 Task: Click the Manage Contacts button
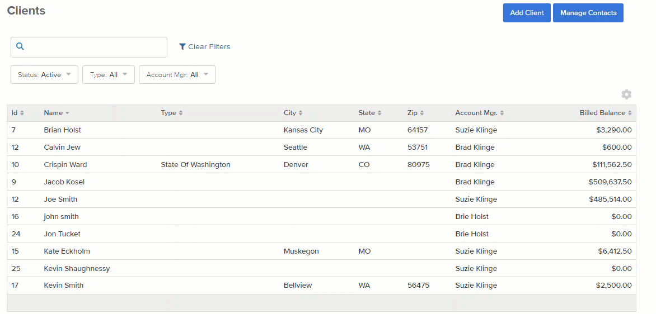[588, 13]
